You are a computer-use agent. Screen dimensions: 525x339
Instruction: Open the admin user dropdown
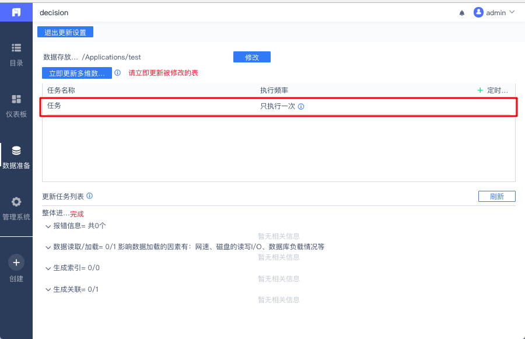pos(494,12)
